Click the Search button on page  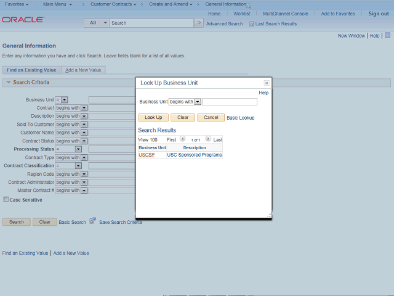click(x=17, y=222)
